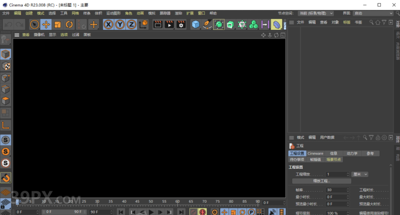Open the 界面 layout dropdown
Viewport: 400px width, 215px height.
pyautogui.click(x=373, y=13)
